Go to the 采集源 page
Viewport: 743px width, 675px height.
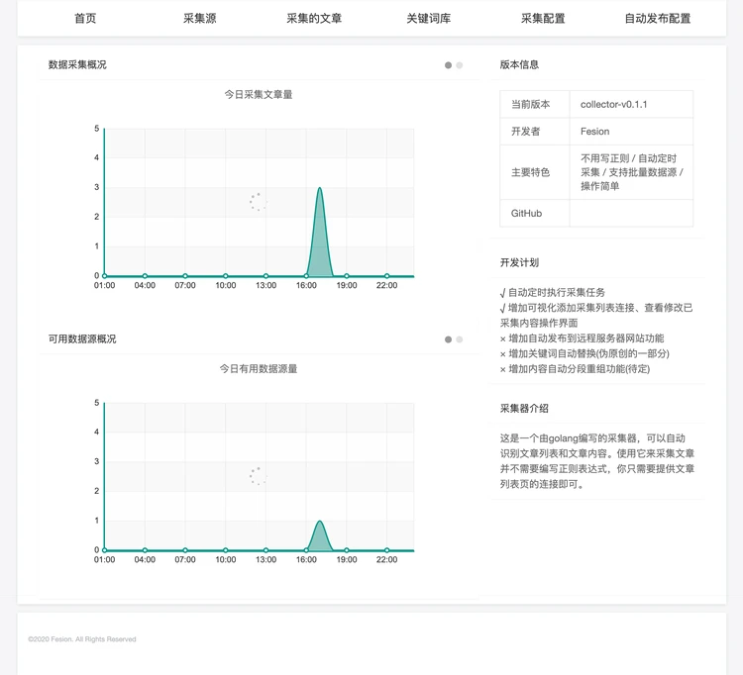pyautogui.click(x=199, y=18)
